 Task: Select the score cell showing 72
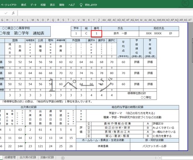(x=71, y=73)
